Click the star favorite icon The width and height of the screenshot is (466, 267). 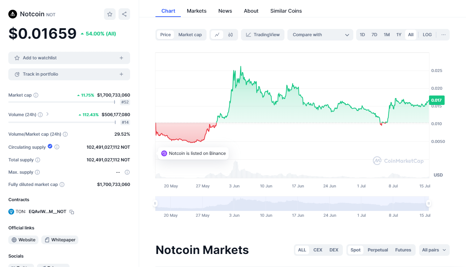110,14
